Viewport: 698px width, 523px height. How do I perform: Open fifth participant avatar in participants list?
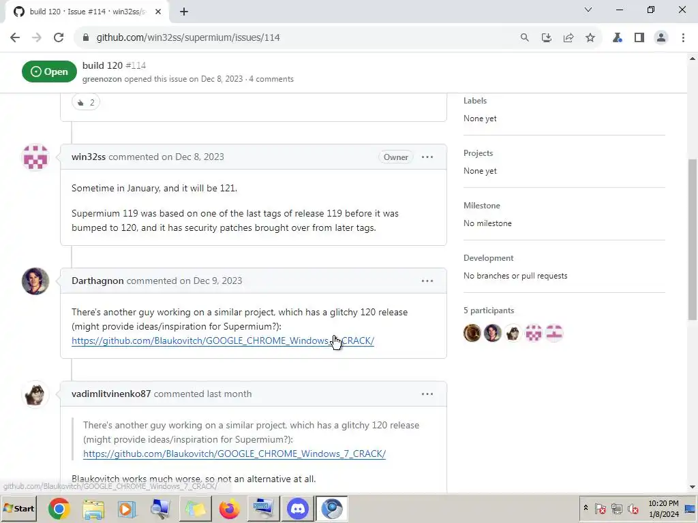coord(554,333)
